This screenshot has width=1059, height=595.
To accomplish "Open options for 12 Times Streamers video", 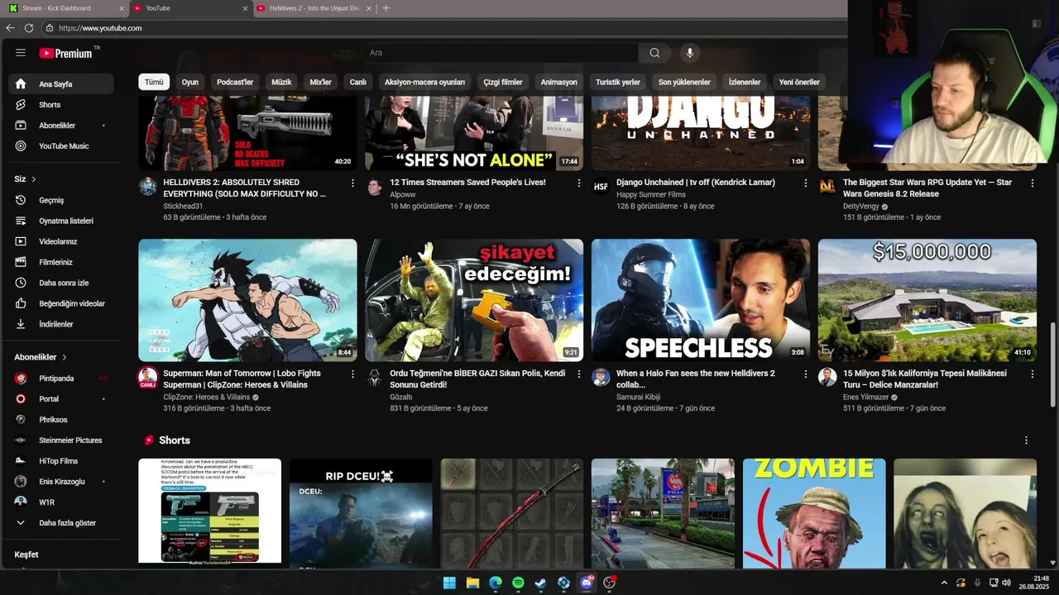I will tap(579, 183).
